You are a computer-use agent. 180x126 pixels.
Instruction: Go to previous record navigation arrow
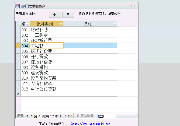32,116
